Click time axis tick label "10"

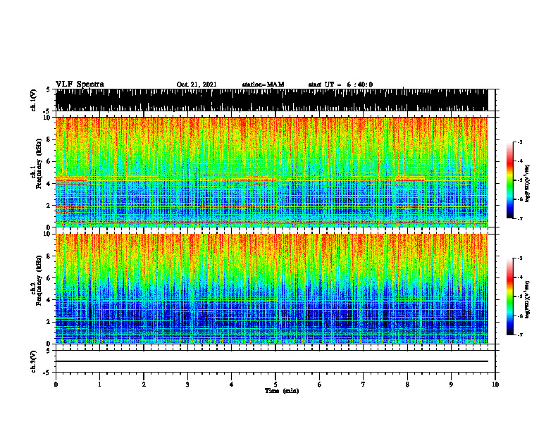495,385
